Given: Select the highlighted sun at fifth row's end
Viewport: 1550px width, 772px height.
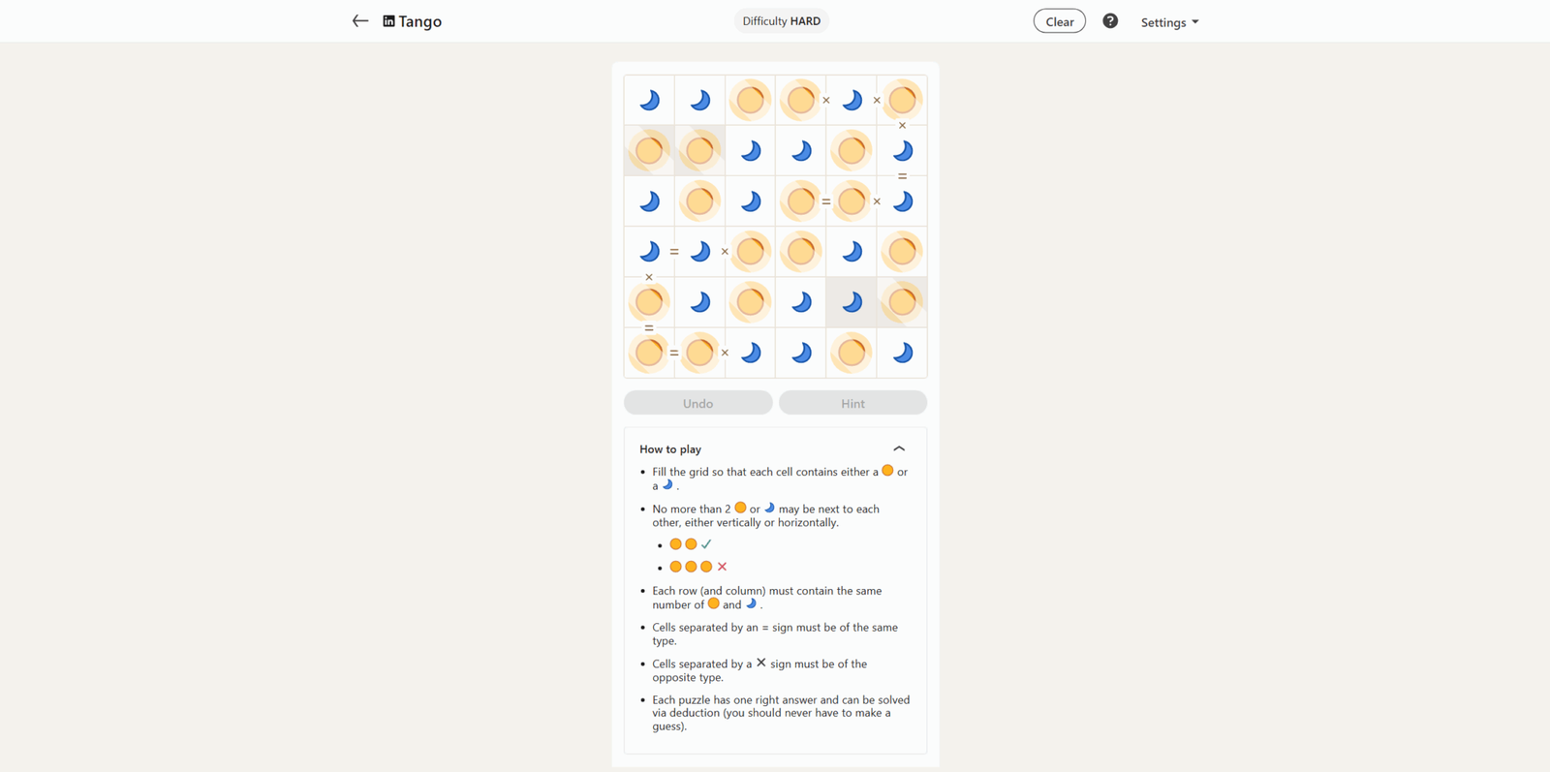Looking at the screenshot, I should [902, 302].
